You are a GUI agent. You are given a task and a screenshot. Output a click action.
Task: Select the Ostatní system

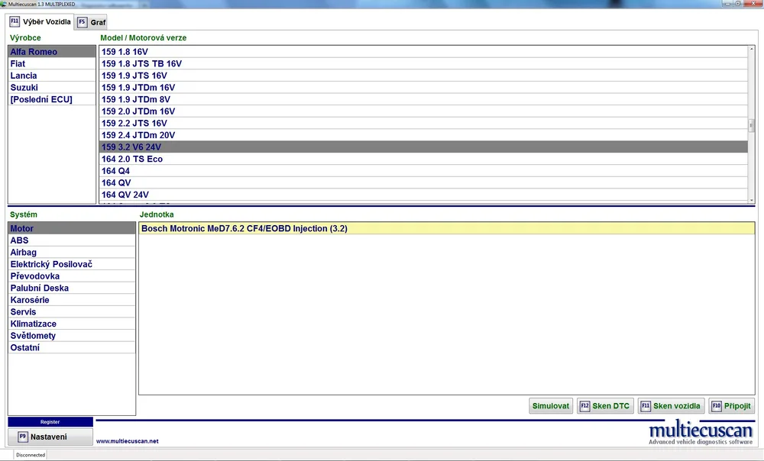pos(72,347)
